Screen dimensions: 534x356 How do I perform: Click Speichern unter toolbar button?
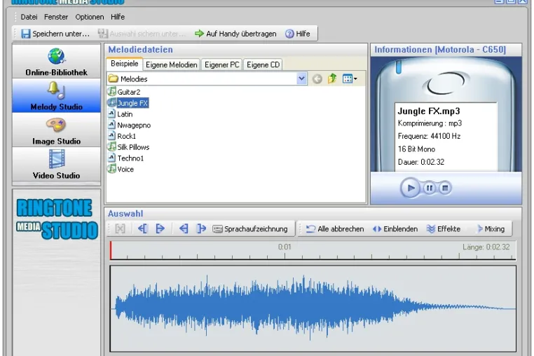(x=55, y=34)
